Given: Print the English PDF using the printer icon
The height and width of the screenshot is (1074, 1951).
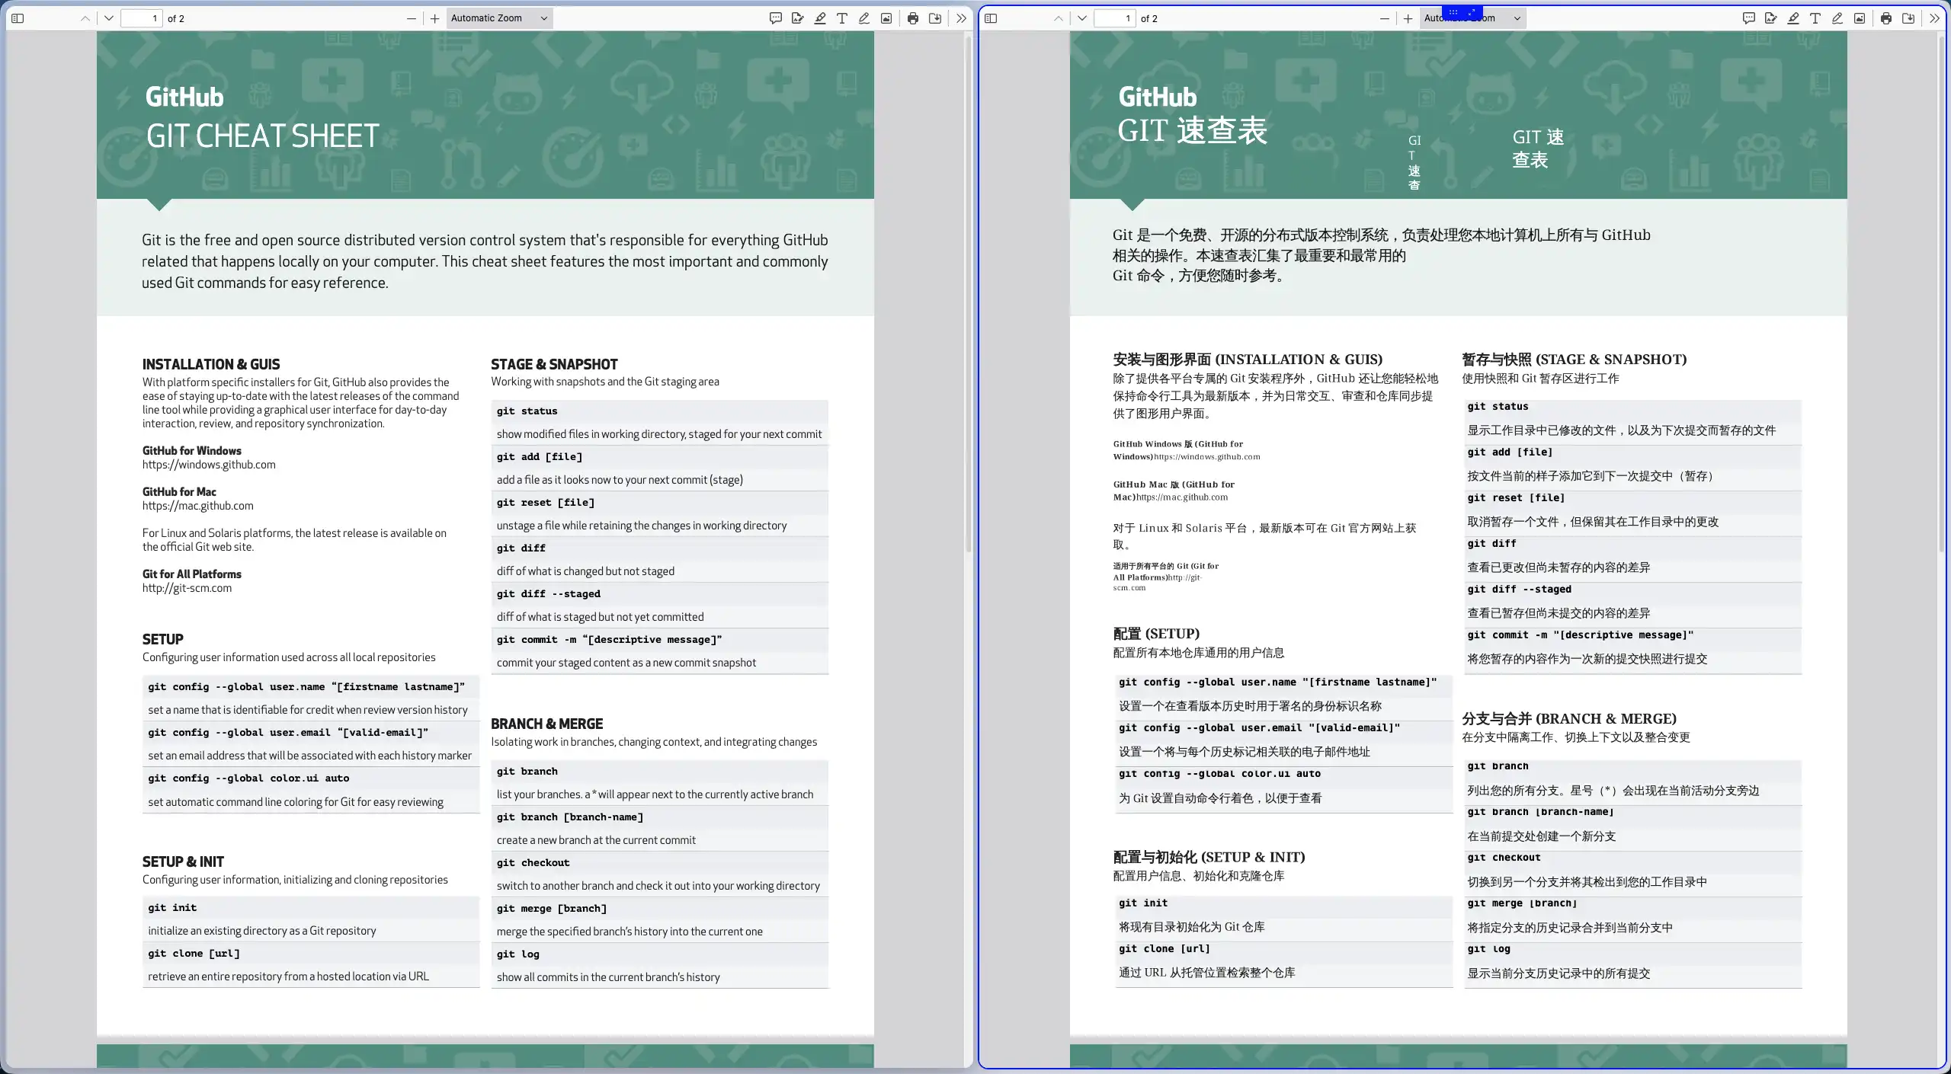Looking at the screenshot, I should pyautogui.click(x=913, y=18).
